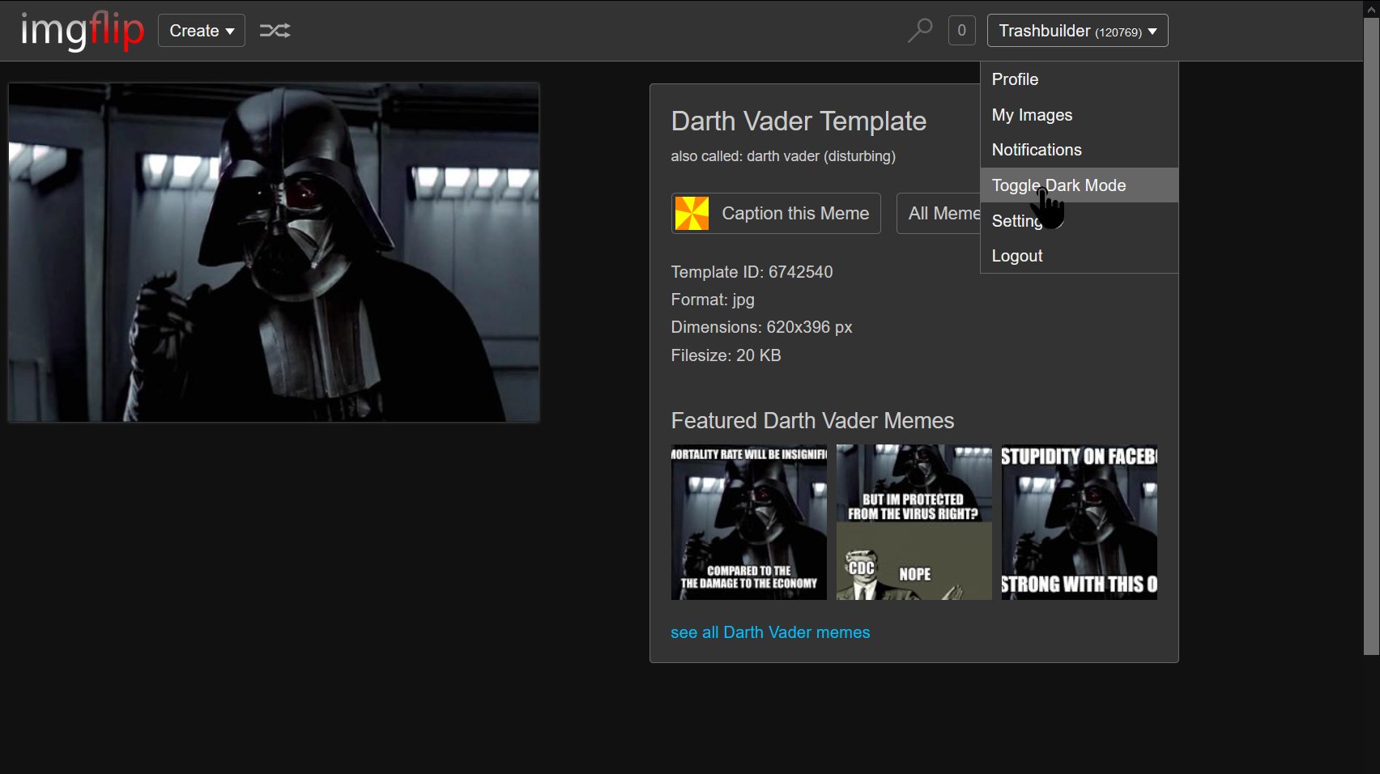Image resolution: width=1380 pixels, height=774 pixels.
Task: Open the CDC NOPE meme thumbnail
Action: pos(914,522)
